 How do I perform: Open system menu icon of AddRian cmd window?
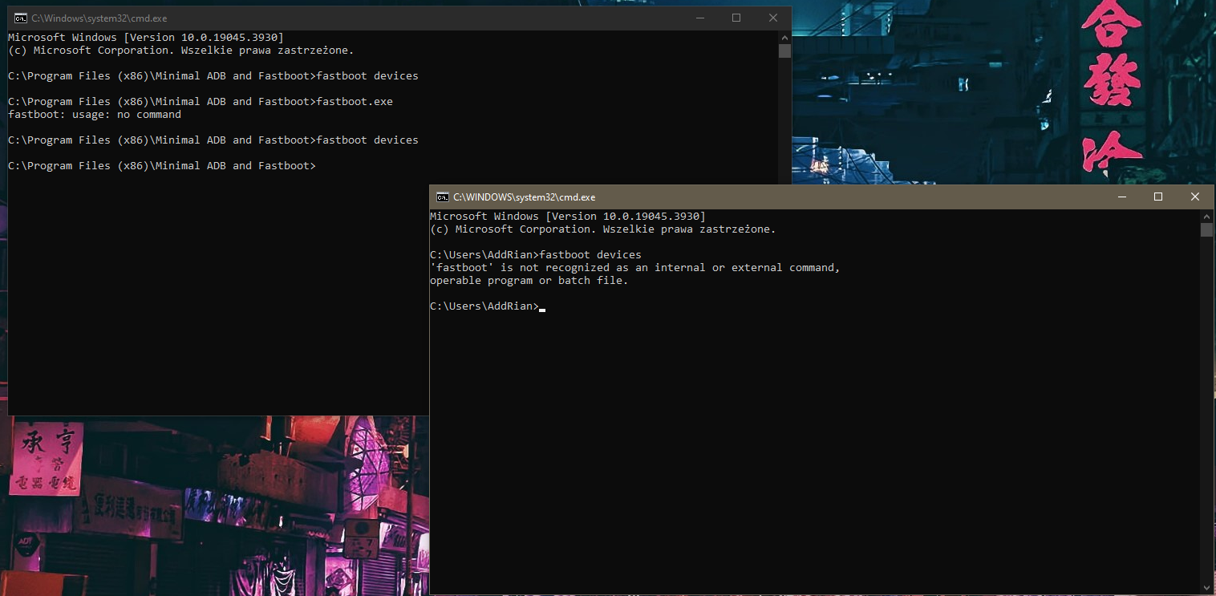click(x=442, y=197)
